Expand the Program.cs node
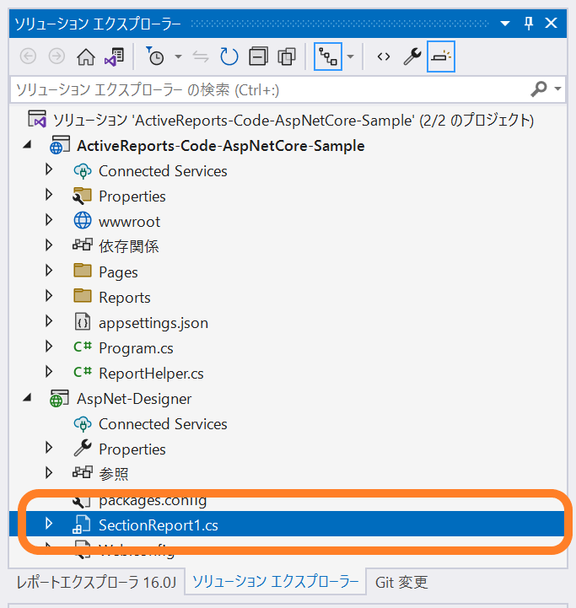The image size is (576, 608). pyautogui.click(x=48, y=347)
